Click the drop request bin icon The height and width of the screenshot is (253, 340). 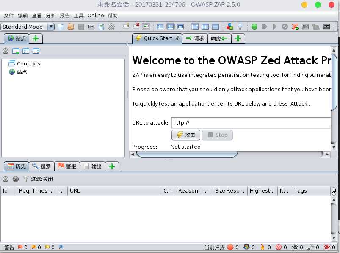(285, 27)
